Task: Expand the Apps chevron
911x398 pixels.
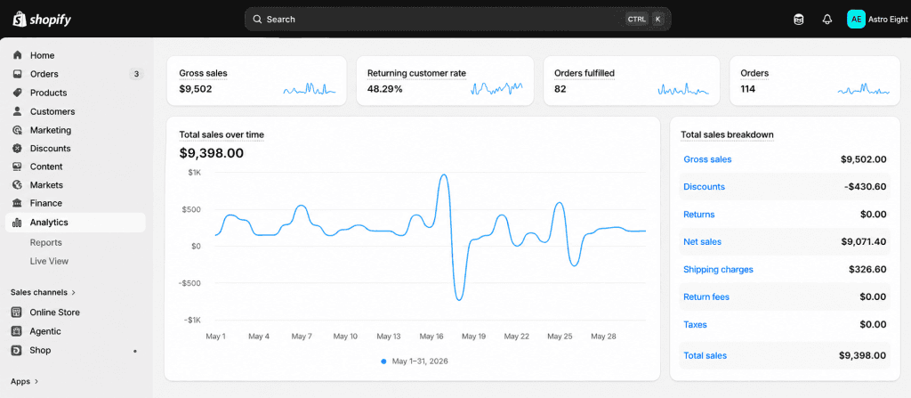Action: [x=36, y=382]
